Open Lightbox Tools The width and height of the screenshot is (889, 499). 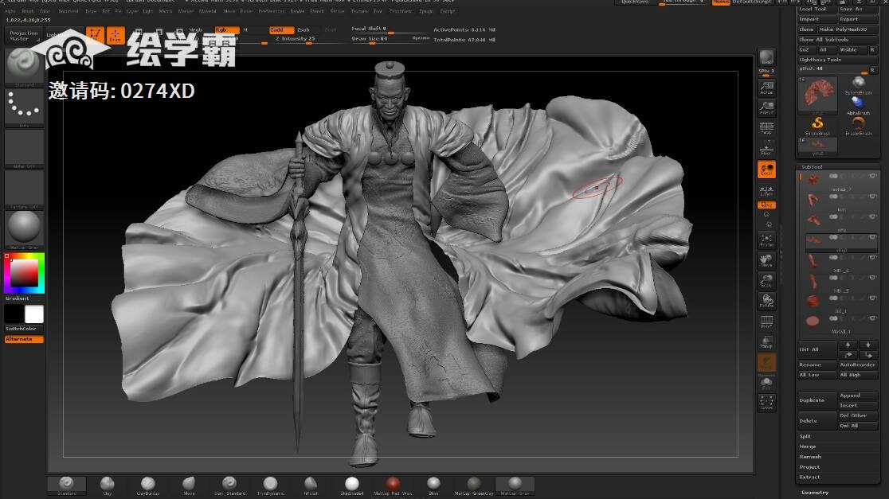pos(837,60)
